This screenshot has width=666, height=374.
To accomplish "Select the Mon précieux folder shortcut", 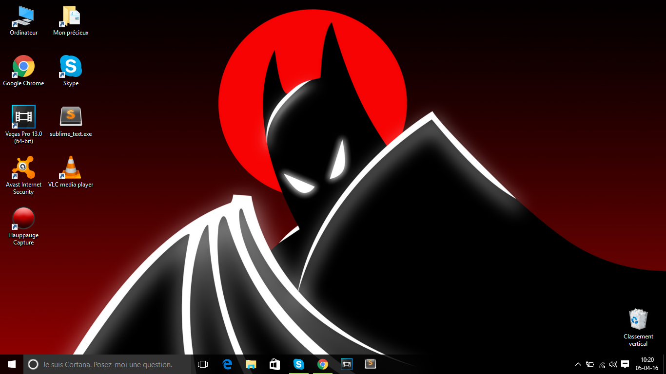I will [71, 21].
